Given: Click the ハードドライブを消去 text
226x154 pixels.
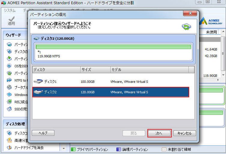Looking at the screenshot, I should click(29, 147).
